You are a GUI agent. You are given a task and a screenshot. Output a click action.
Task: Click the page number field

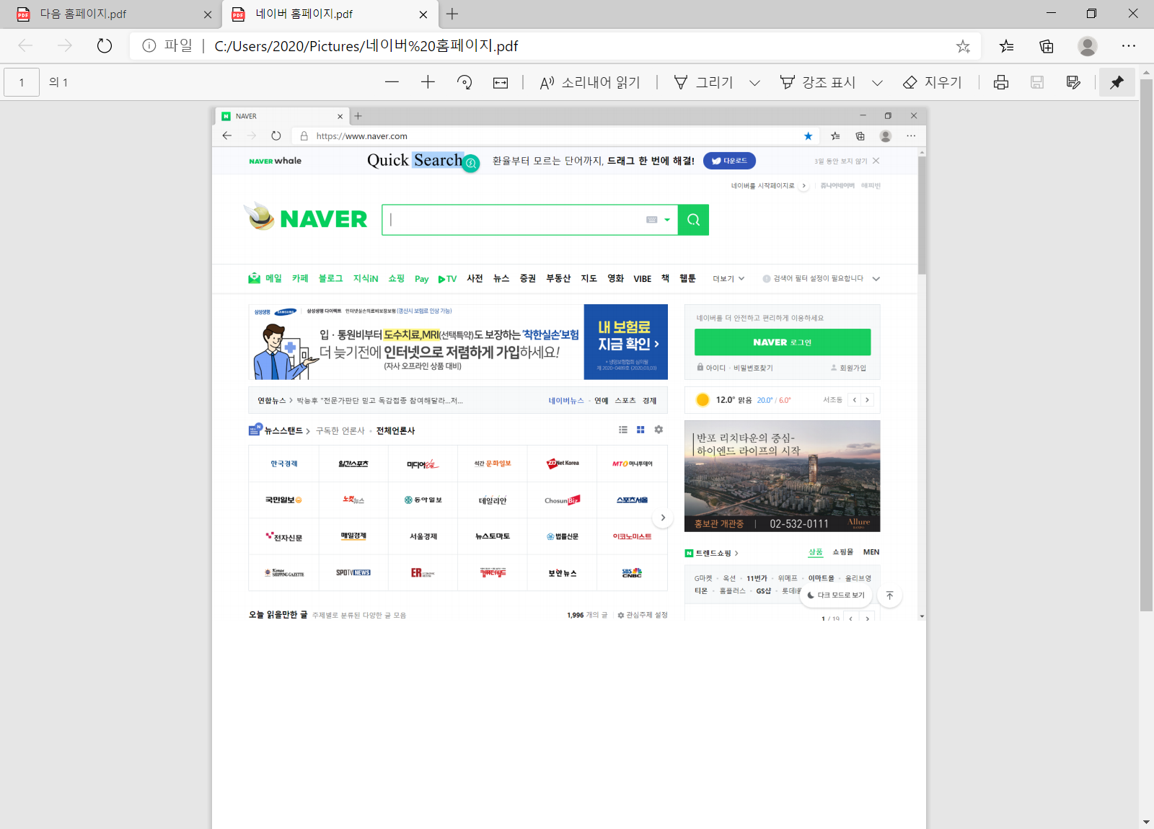coord(22,82)
